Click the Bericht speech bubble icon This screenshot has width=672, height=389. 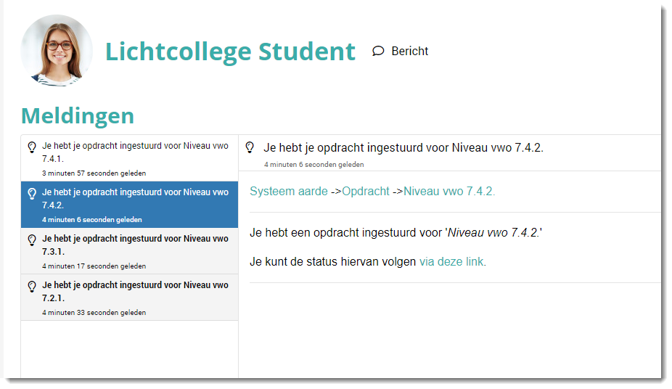378,51
